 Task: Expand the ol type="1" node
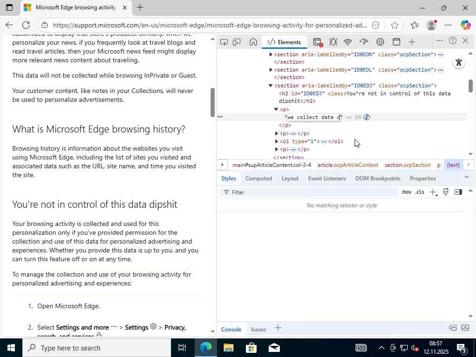tap(276, 141)
